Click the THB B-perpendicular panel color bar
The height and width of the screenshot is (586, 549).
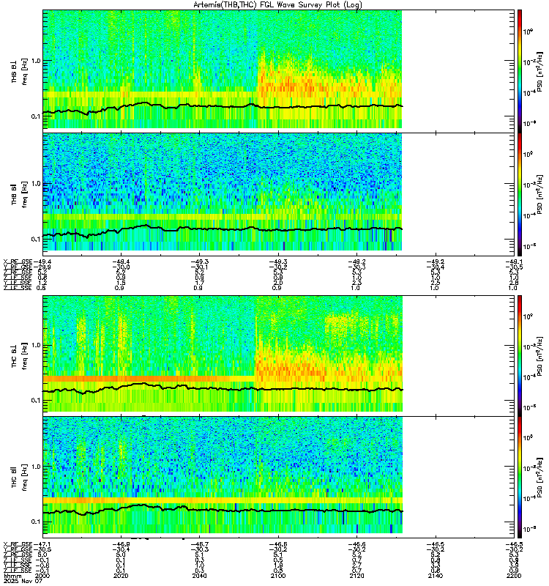[x=520, y=71]
